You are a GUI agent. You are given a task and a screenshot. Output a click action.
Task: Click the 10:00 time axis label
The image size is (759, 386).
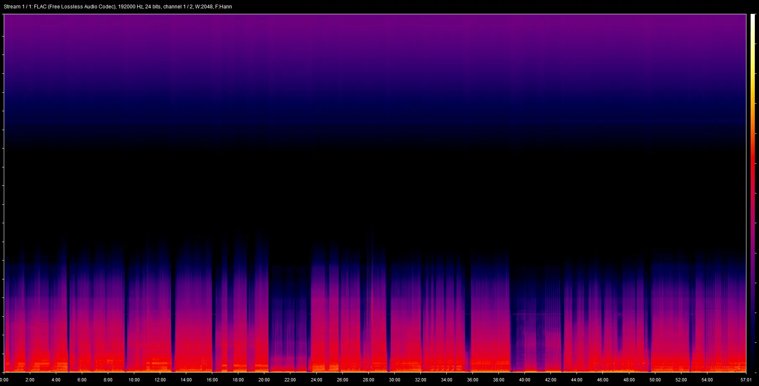[x=134, y=380]
